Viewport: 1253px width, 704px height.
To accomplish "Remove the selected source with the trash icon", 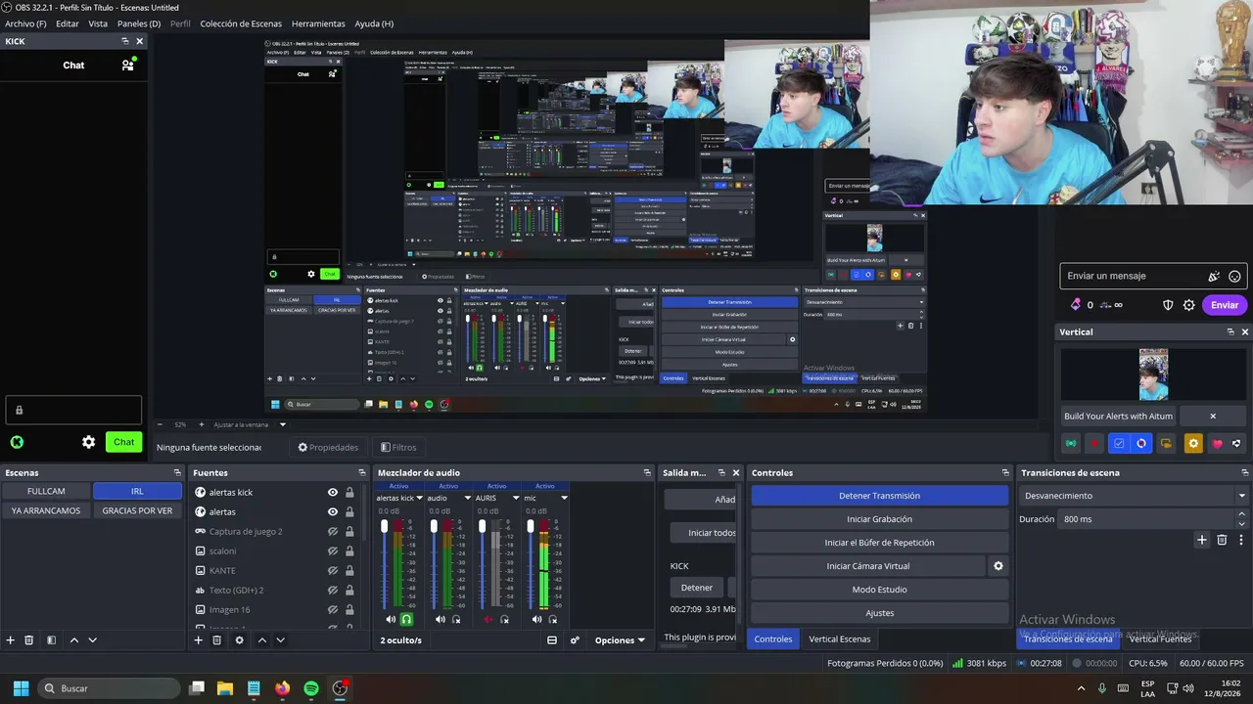I will [x=217, y=640].
